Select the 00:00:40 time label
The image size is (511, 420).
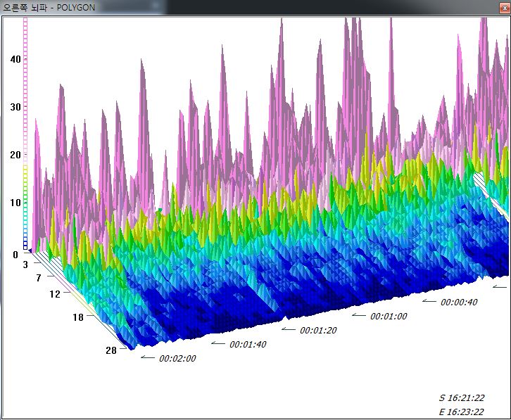coord(459,303)
